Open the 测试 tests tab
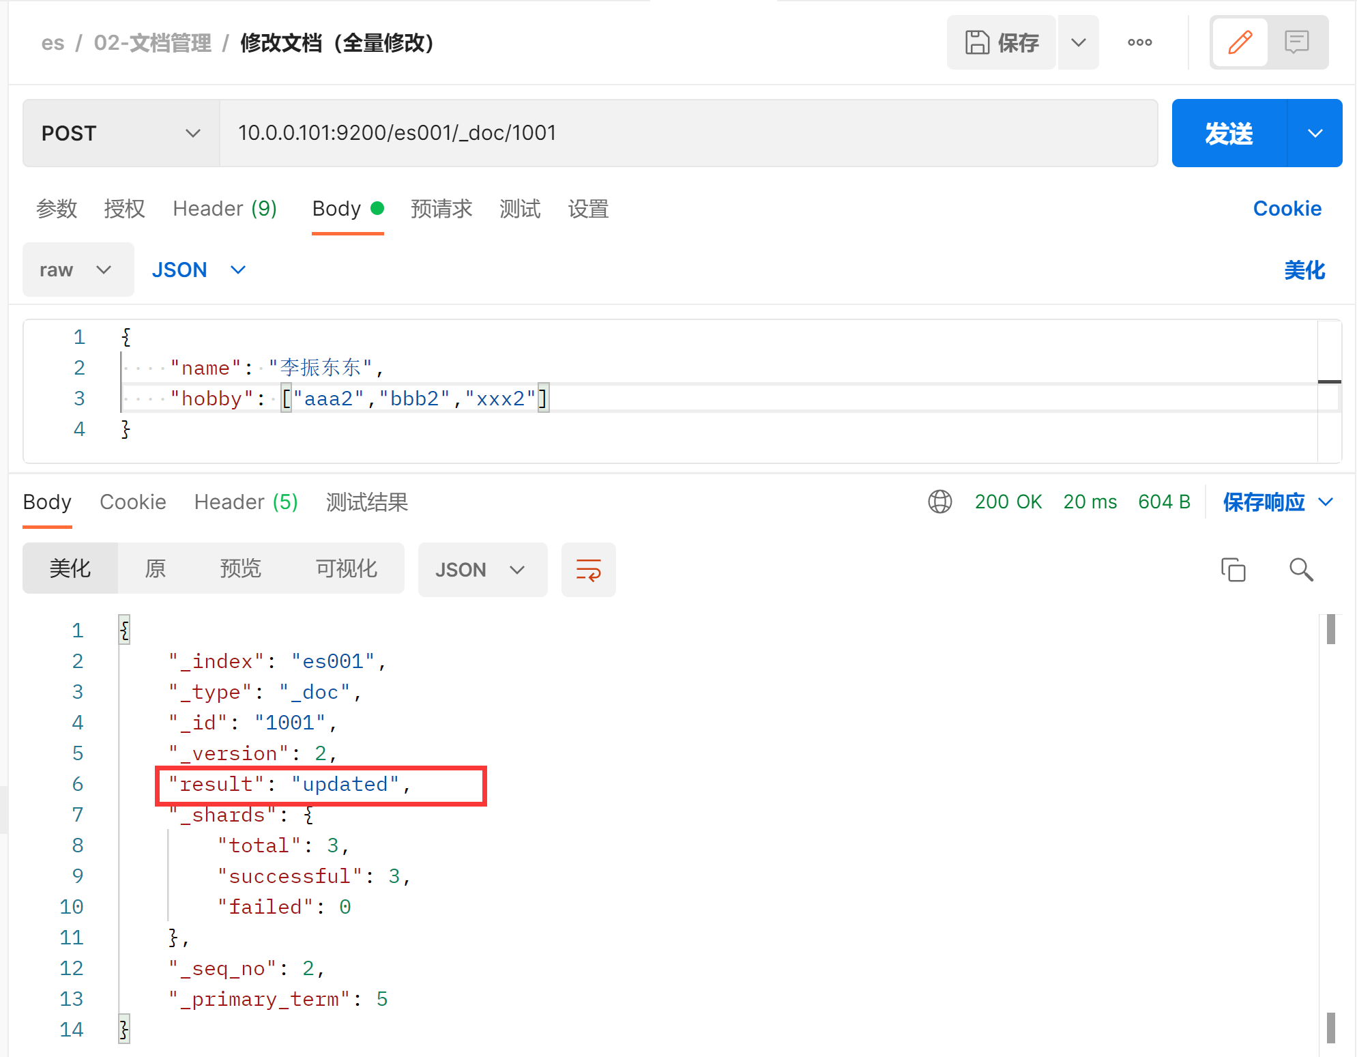1357x1057 pixels. (x=520, y=209)
